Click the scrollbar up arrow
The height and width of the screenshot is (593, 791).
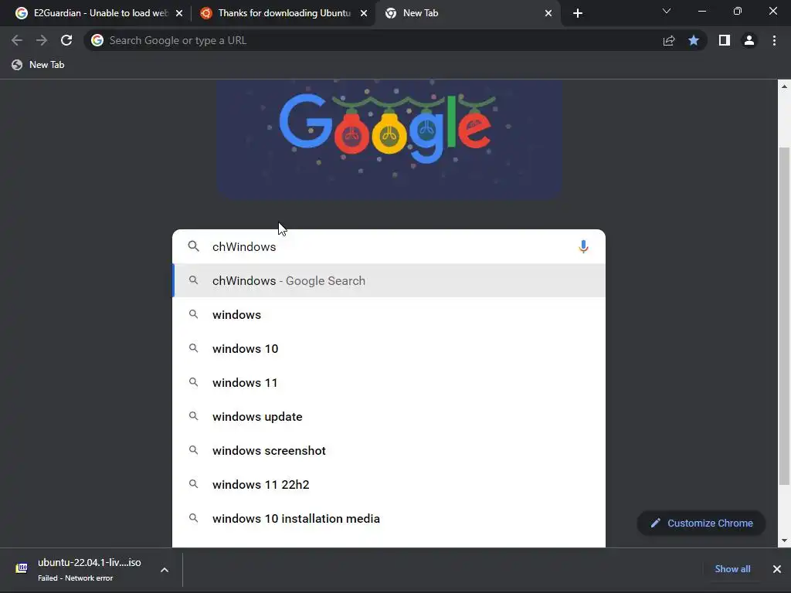[x=784, y=86]
